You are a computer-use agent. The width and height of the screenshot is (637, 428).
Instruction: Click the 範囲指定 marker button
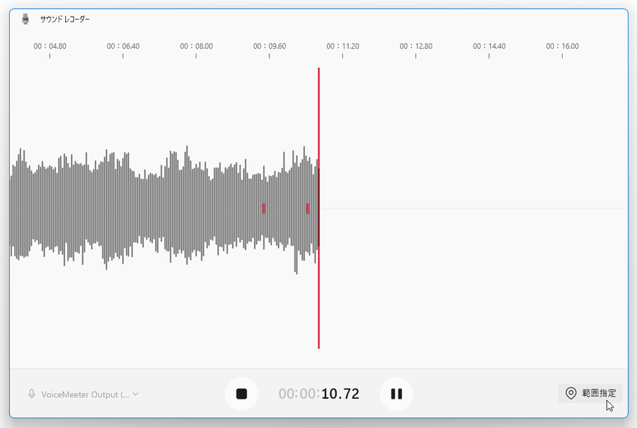coord(591,393)
